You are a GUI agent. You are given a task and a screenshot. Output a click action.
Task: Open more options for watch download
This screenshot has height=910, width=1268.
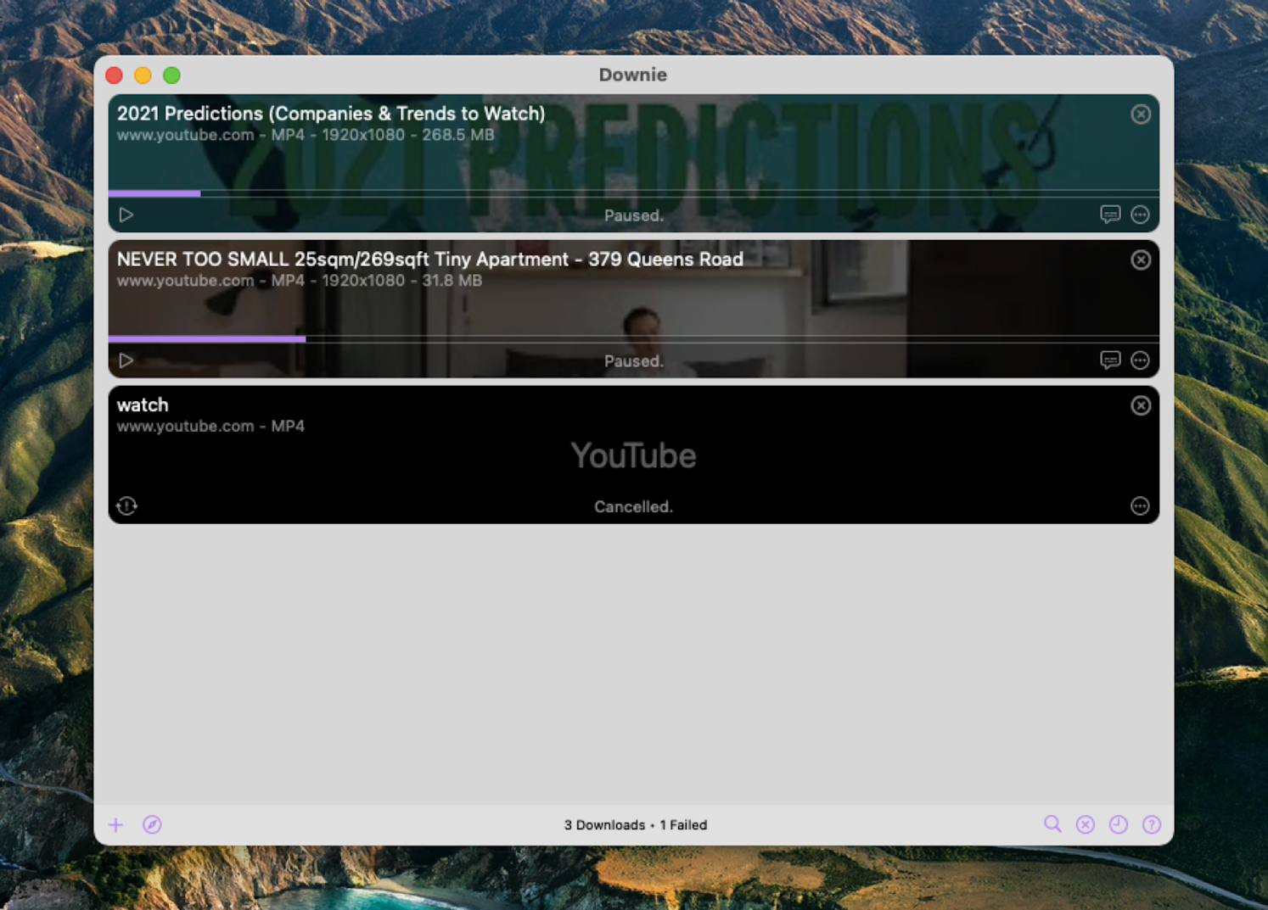click(1140, 506)
